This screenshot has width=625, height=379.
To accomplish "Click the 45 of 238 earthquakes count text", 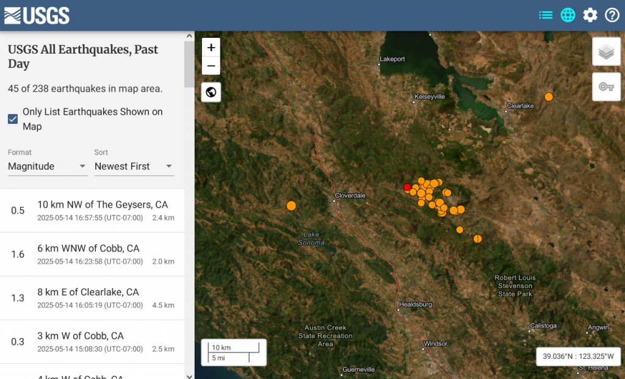I will click(x=85, y=88).
